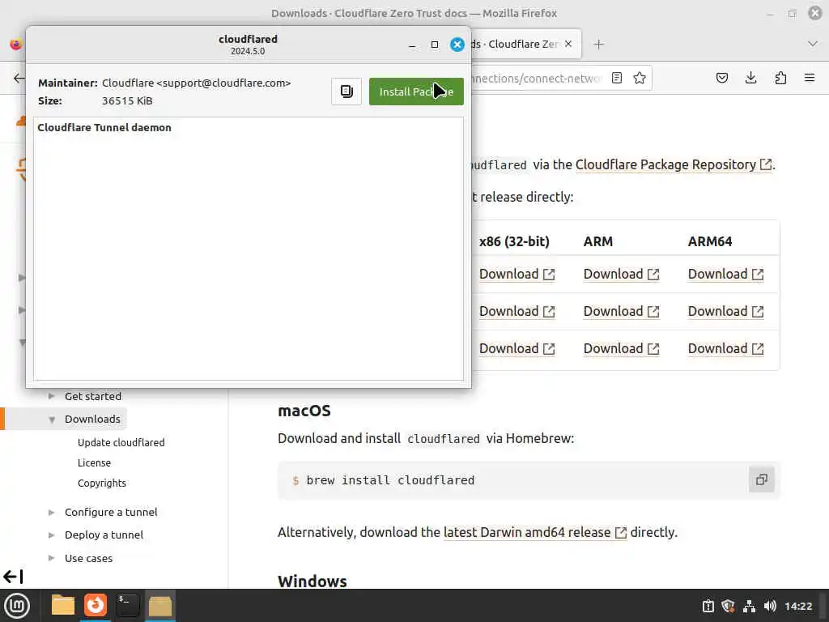Open Update cloudflared sidebar page
The width and height of the screenshot is (829, 622).
click(121, 442)
